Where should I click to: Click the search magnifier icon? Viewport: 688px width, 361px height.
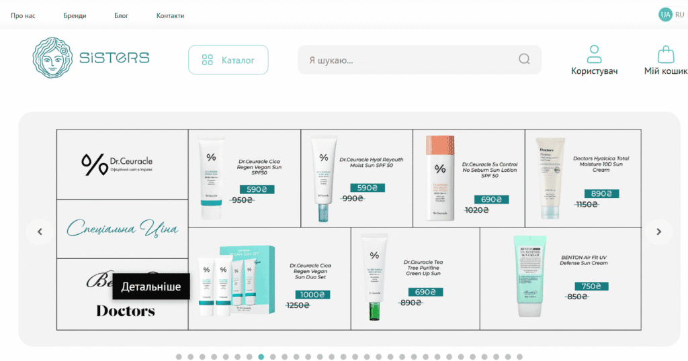pyautogui.click(x=524, y=59)
